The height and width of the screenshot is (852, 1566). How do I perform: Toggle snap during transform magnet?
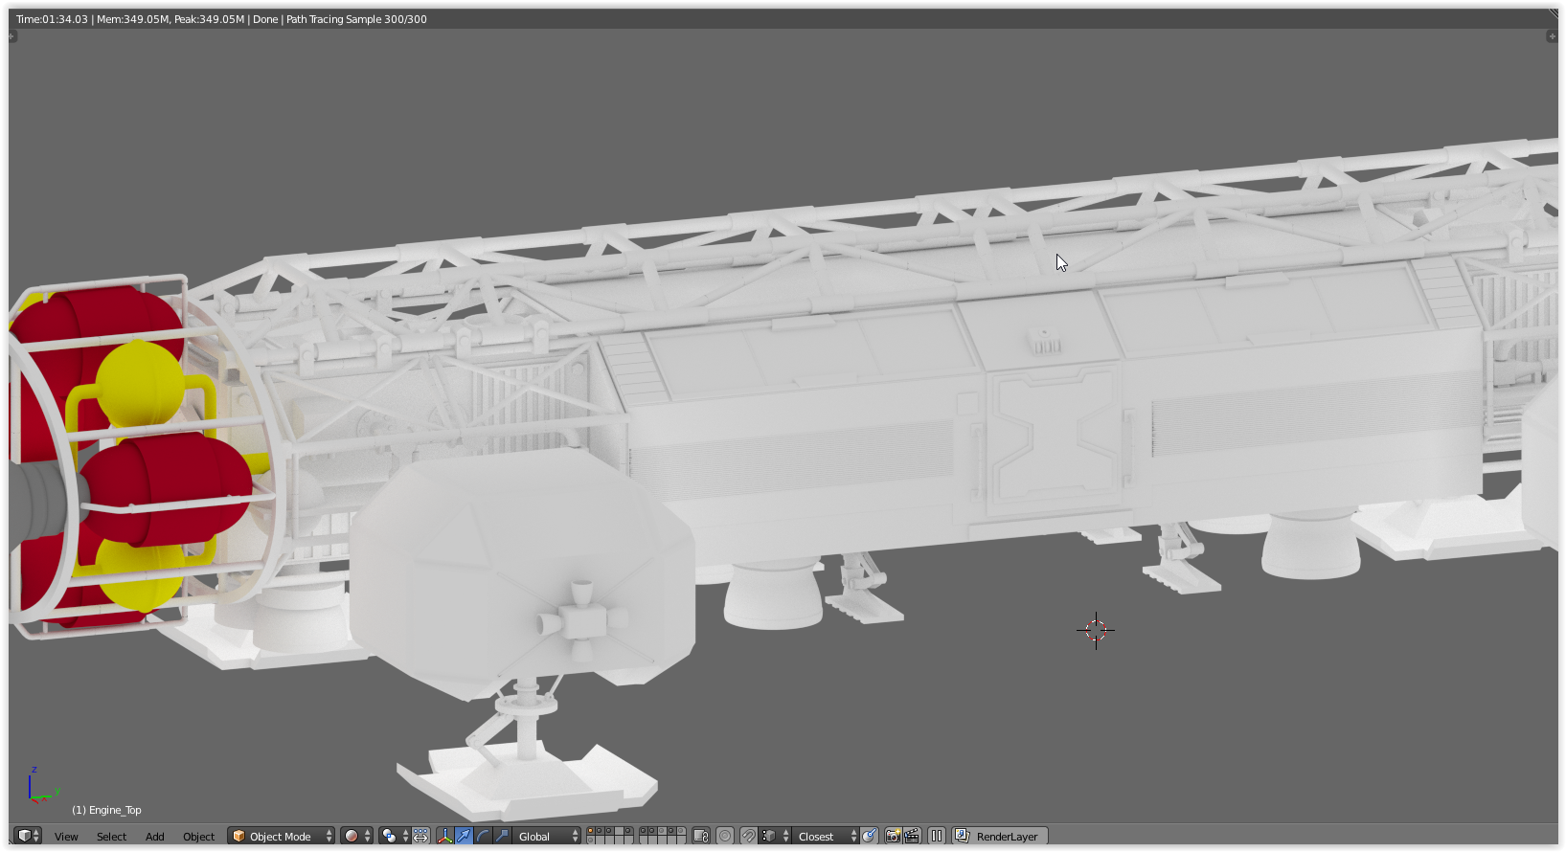pos(748,836)
